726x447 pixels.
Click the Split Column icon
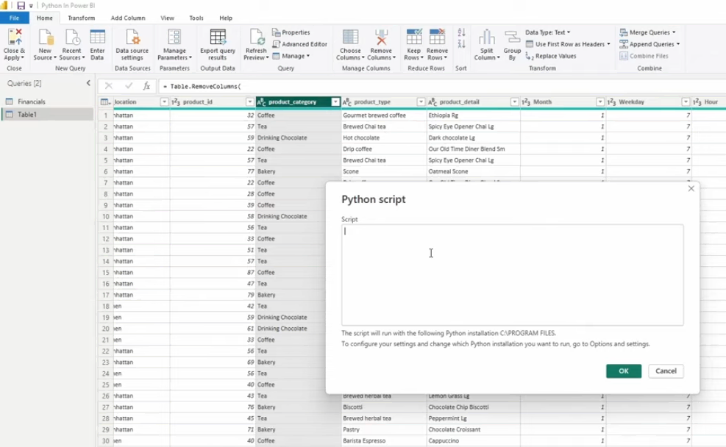(x=487, y=37)
